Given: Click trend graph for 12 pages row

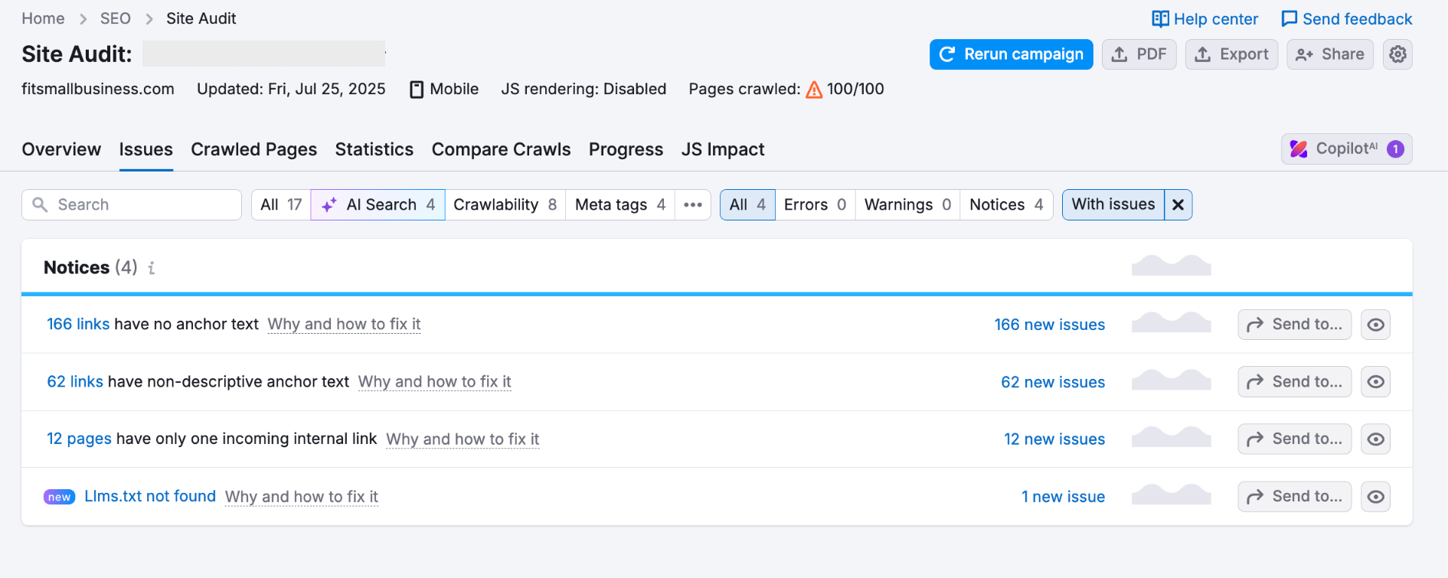Looking at the screenshot, I should tap(1171, 437).
